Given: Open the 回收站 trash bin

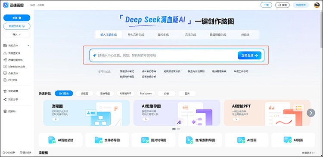Looking at the screenshot, I should tap(9, 111).
